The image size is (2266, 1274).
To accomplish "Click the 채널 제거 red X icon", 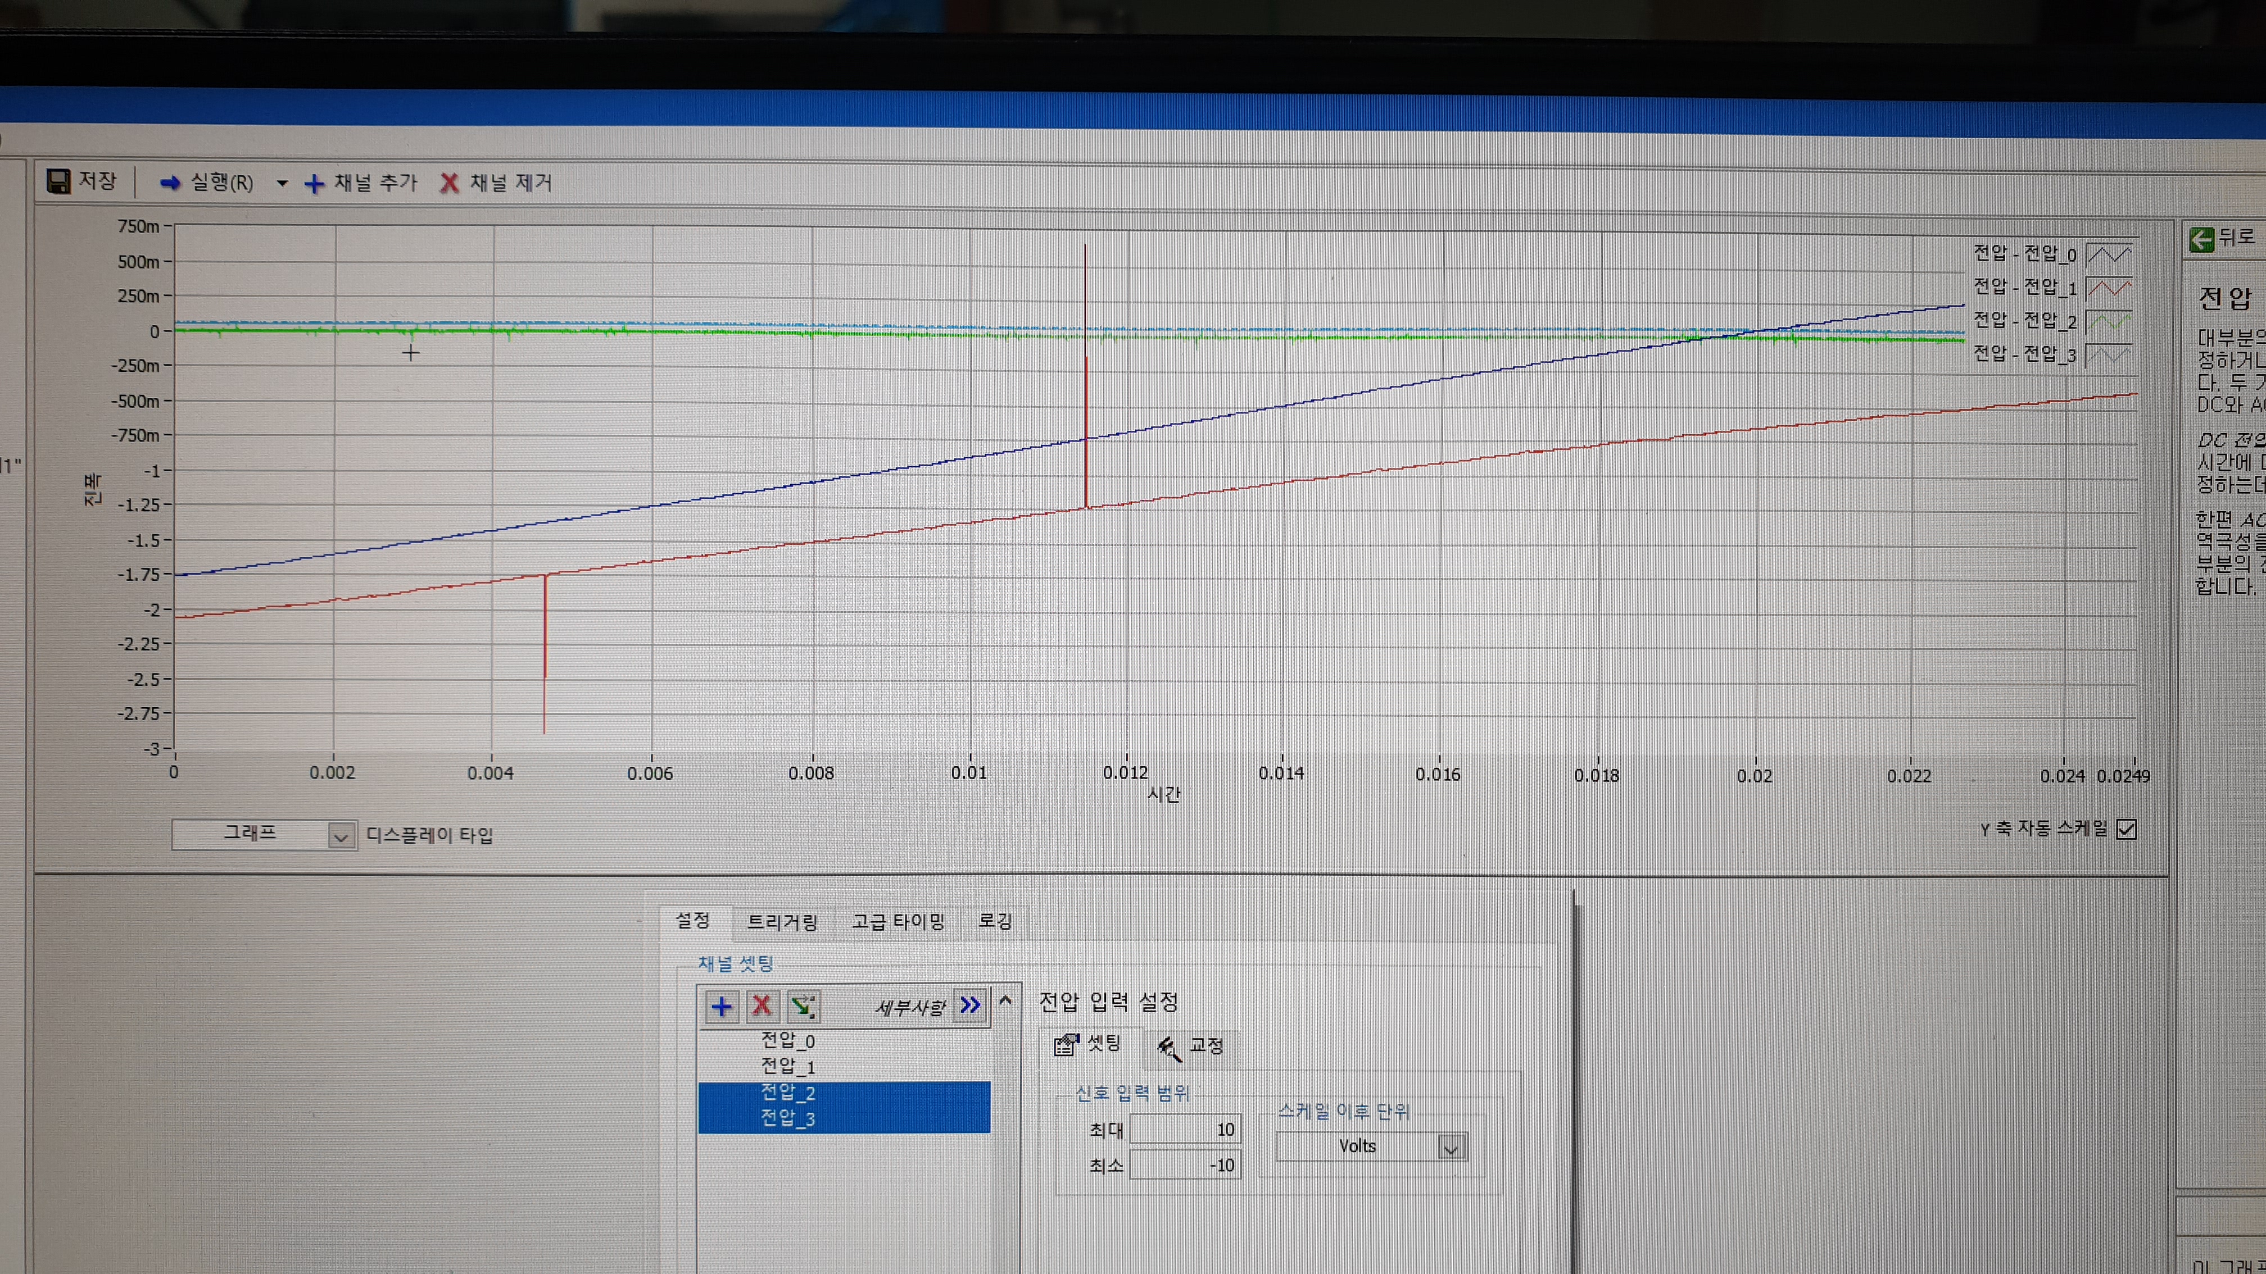I will click(450, 183).
